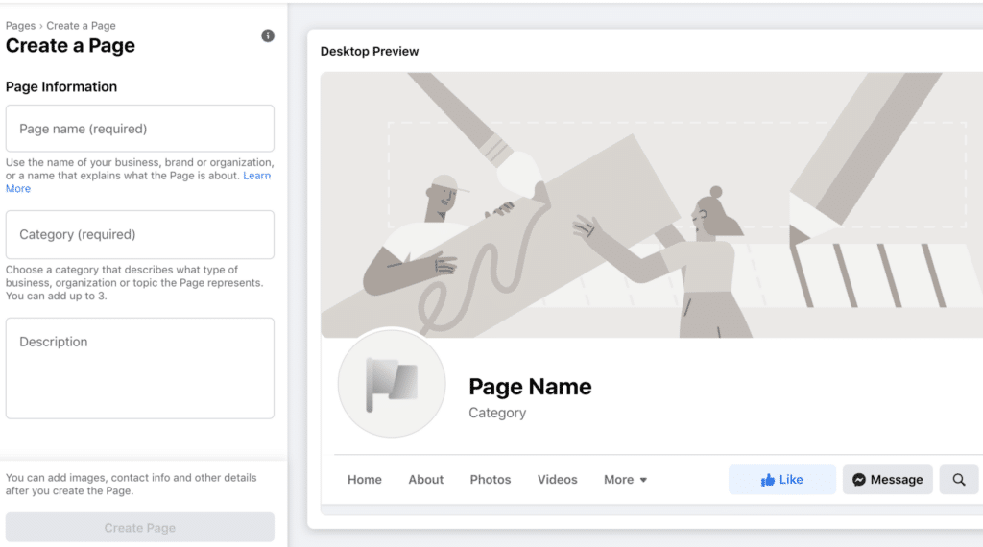
Task: Go to Pages via breadcrumb link
Action: (20, 26)
